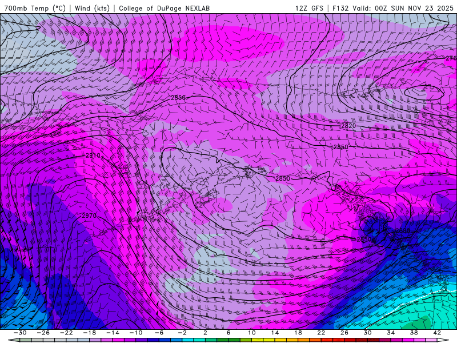457x343 pixels.
Task: Click the 22 color scale label
Action: pyautogui.click(x=321, y=333)
